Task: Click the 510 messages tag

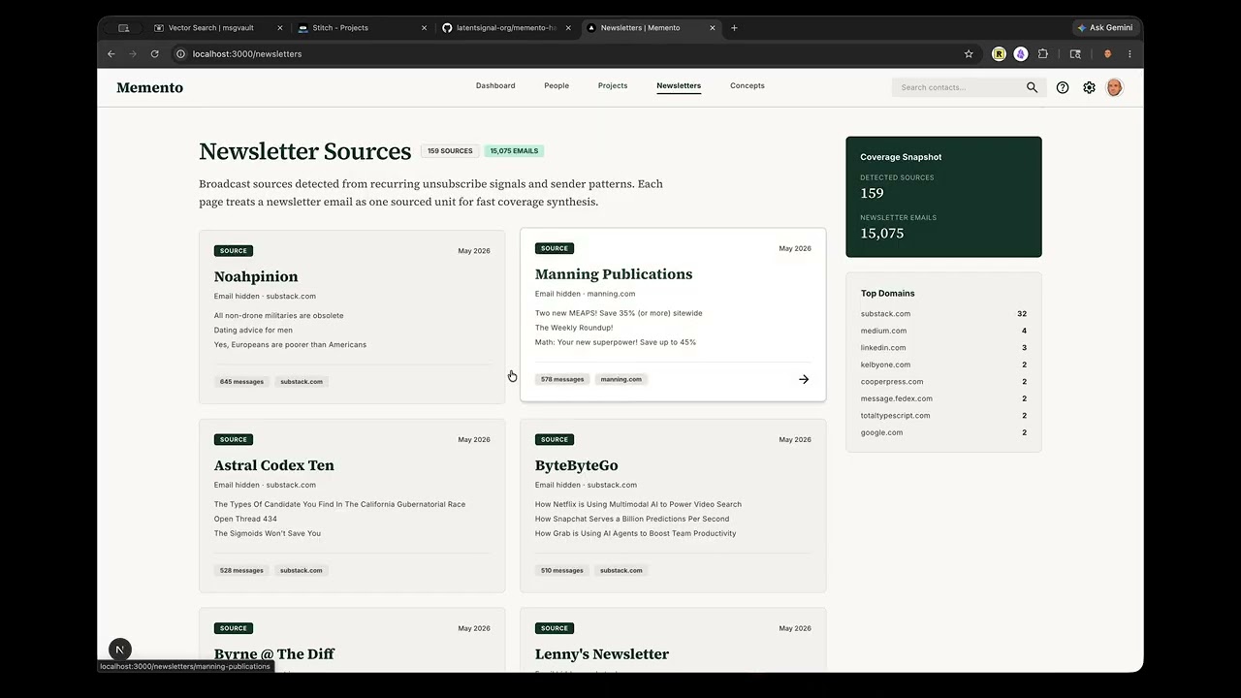Action: [x=562, y=570]
